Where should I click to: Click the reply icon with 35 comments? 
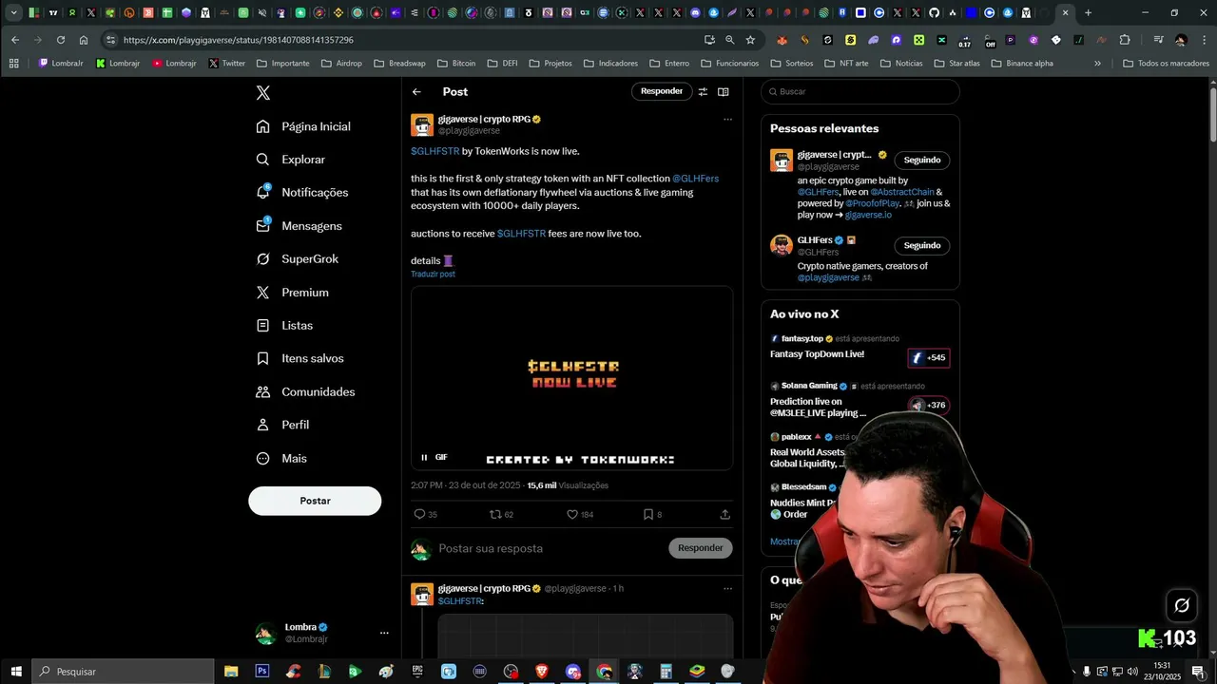coord(419,514)
